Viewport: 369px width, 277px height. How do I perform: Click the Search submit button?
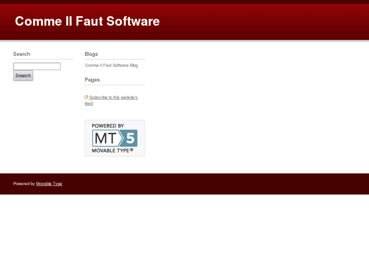(23, 76)
